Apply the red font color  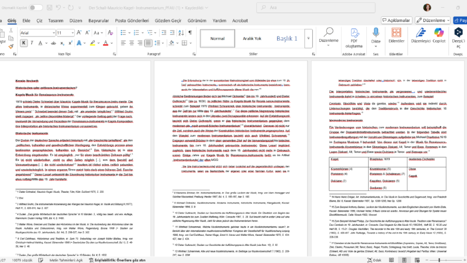105,43
